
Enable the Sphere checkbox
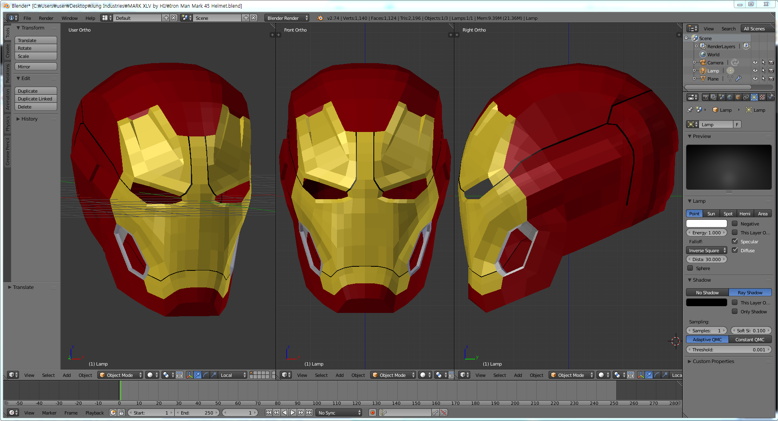(690, 268)
